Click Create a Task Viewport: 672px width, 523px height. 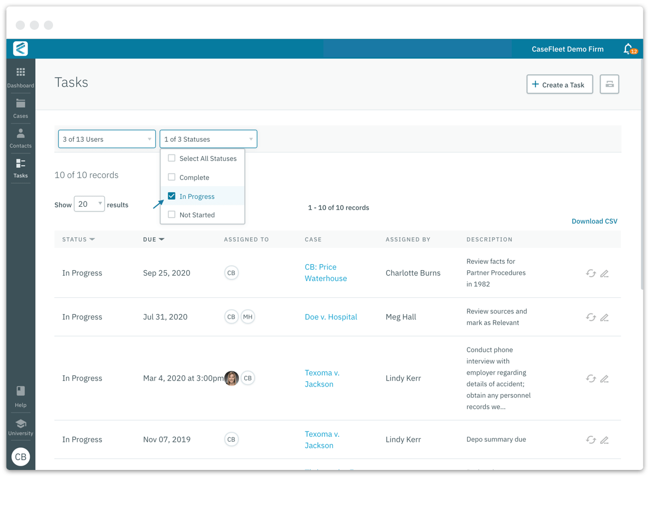pos(559,84)
